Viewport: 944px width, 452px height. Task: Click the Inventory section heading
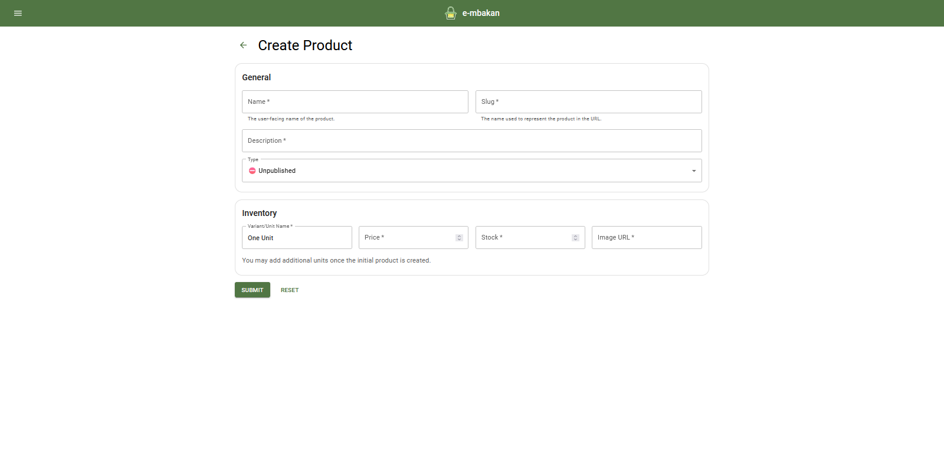coord(259,213)
